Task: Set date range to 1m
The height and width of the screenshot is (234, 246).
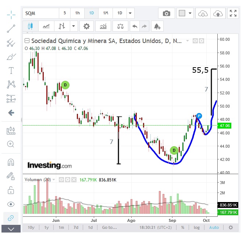Action: click(61, 227)
